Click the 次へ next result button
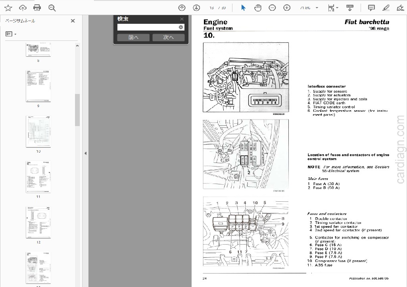407x287 pixels. (169, 37)
